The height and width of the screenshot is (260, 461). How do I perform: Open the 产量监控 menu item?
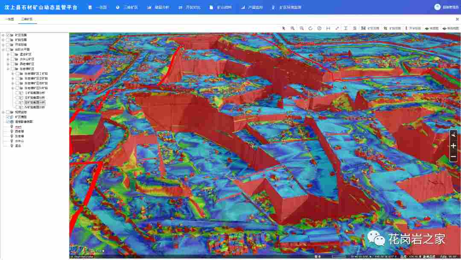(x=252, y=7)
